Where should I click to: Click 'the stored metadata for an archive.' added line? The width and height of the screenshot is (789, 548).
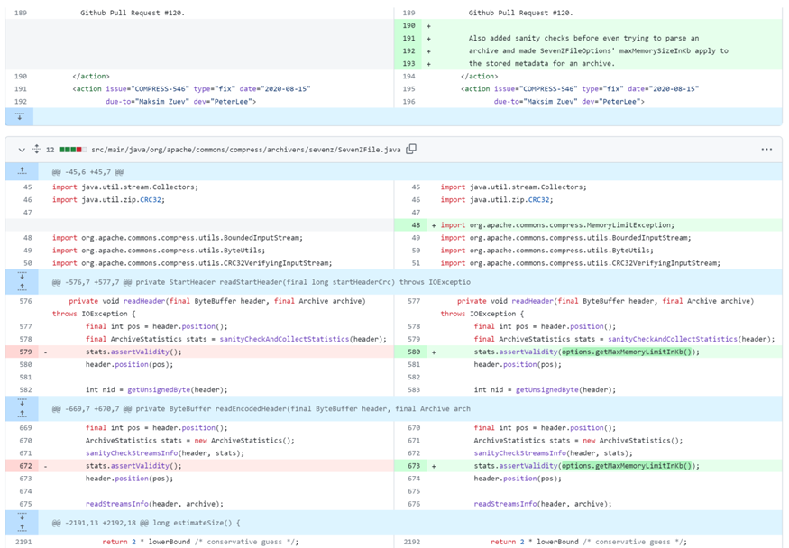click(x=541, y=64)
